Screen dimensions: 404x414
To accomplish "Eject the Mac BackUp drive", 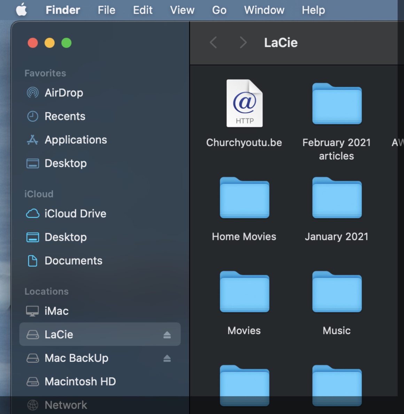I will (167, 358).
